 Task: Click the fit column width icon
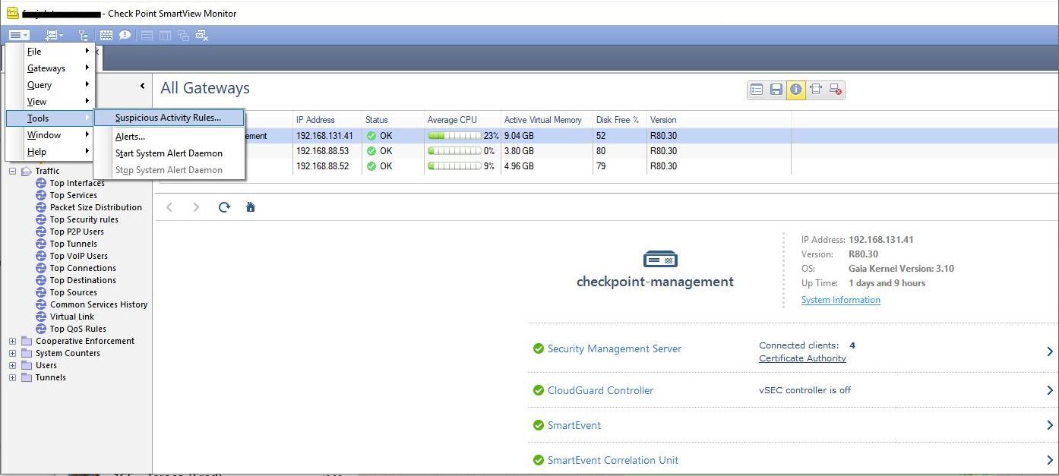click(815, 90)
